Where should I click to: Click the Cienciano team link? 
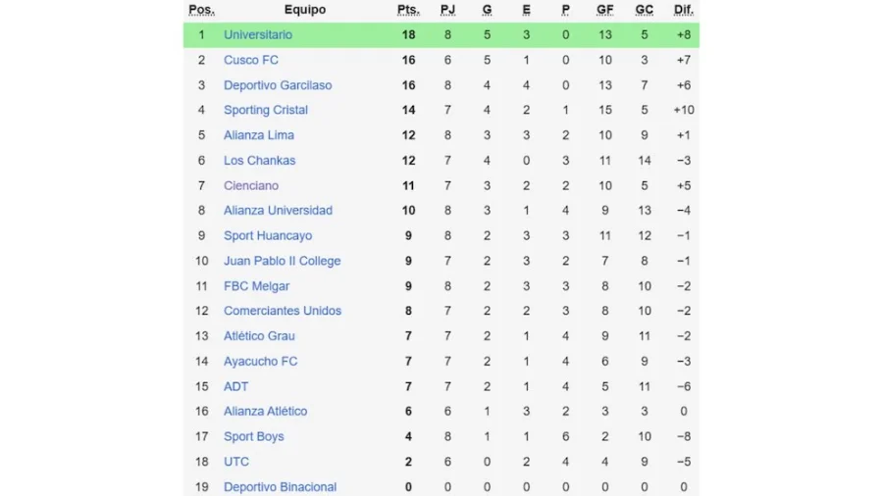click(x=251, y=185)
